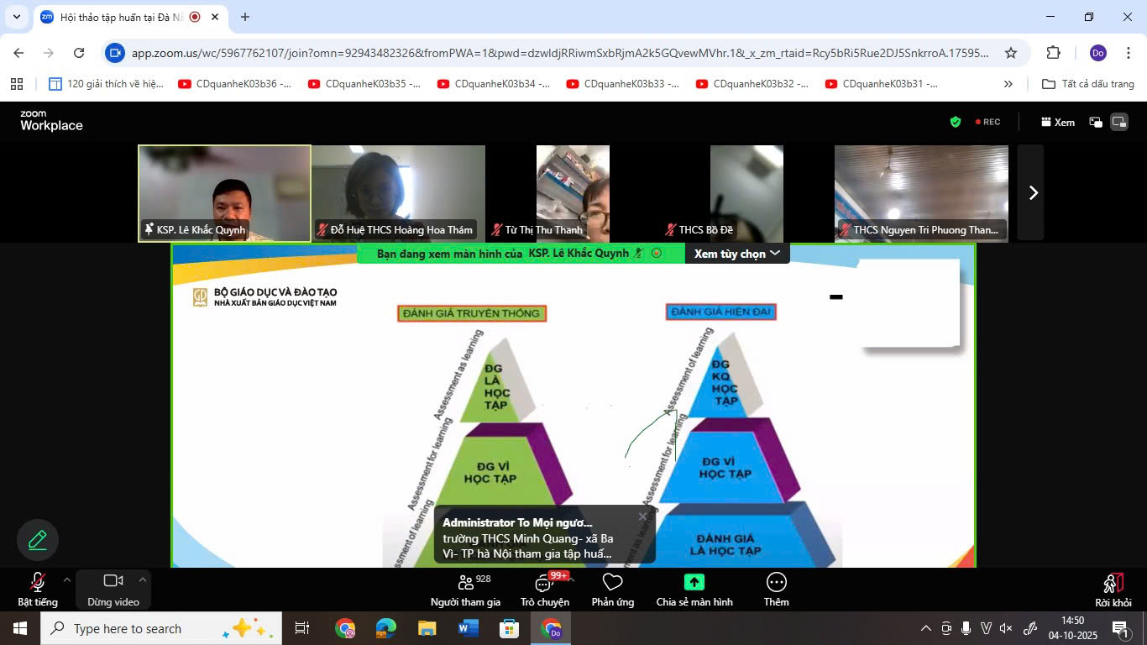Open the Thêm more options menu
The image size is (1147, 645).
[x=776, y=589]
